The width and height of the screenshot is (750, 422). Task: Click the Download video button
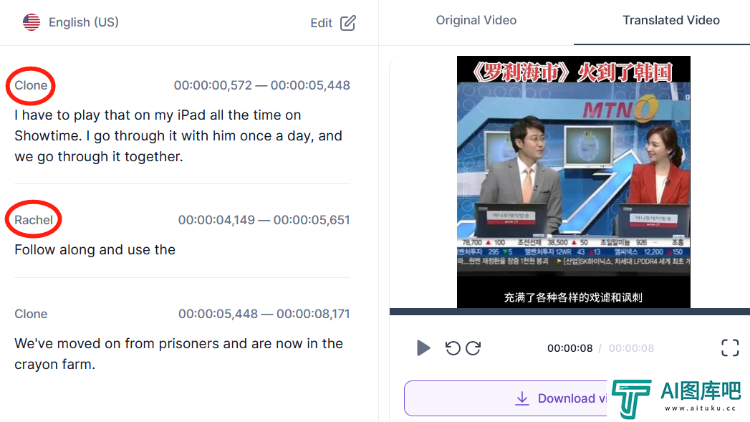(505, 398)
